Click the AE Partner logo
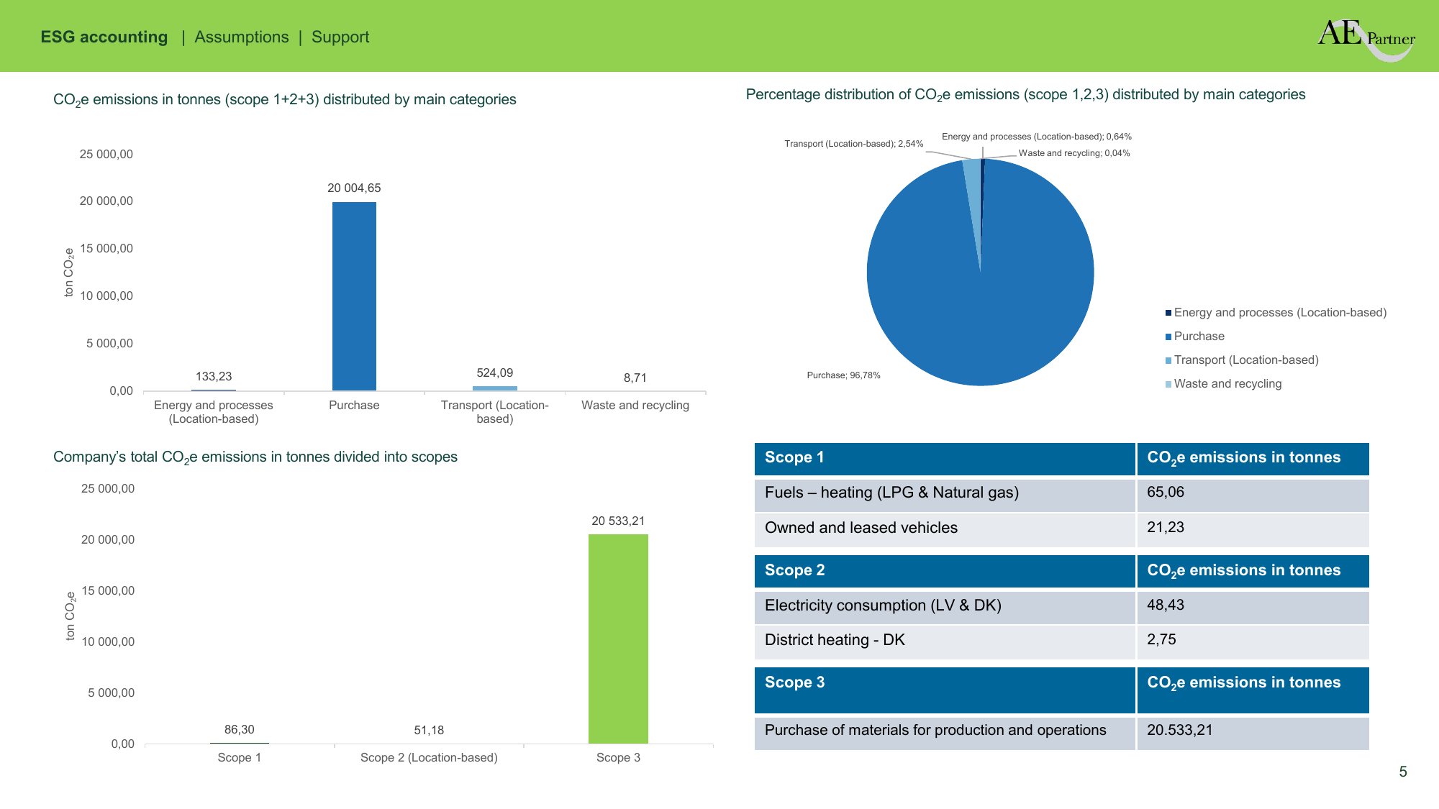 point(1366,39)
